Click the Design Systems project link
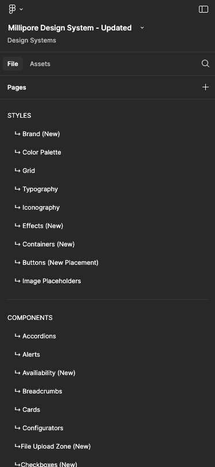 32,40
